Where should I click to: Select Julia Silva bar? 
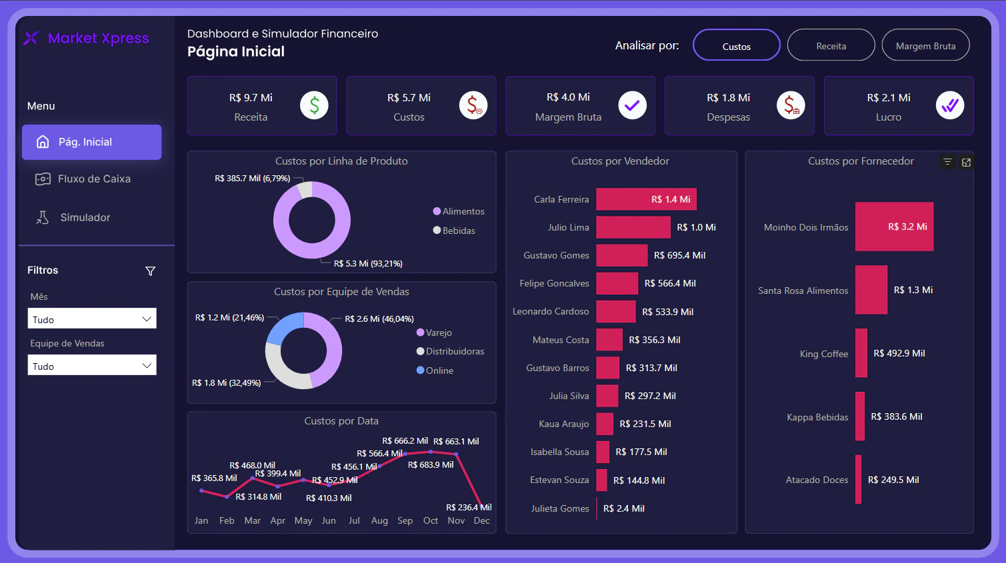click(607, 396)
